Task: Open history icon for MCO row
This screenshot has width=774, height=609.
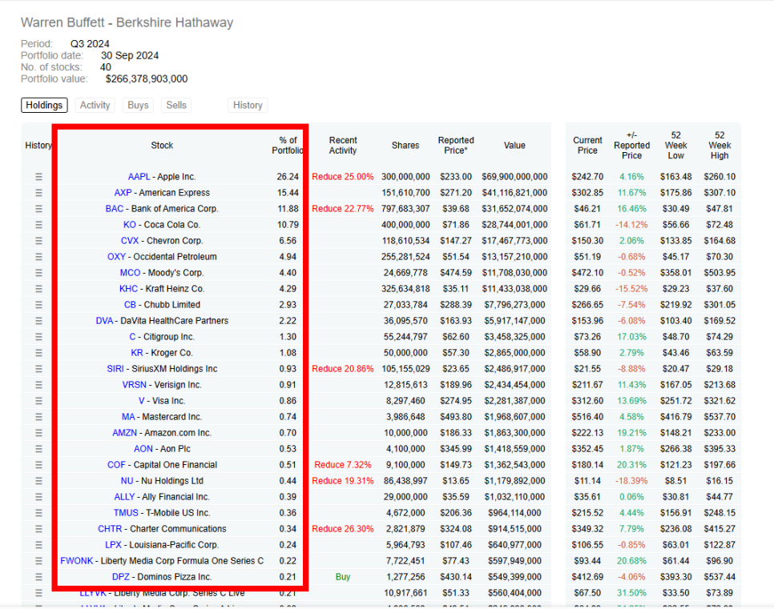Action: (38, 273)
